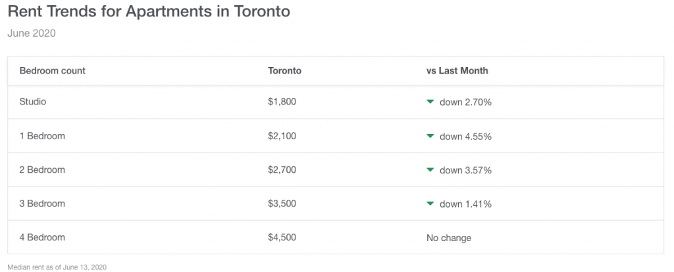Select the 3 Bedroom row label
Image resolution: width=674 pixels, height=272 pixels.
point(42,204)
